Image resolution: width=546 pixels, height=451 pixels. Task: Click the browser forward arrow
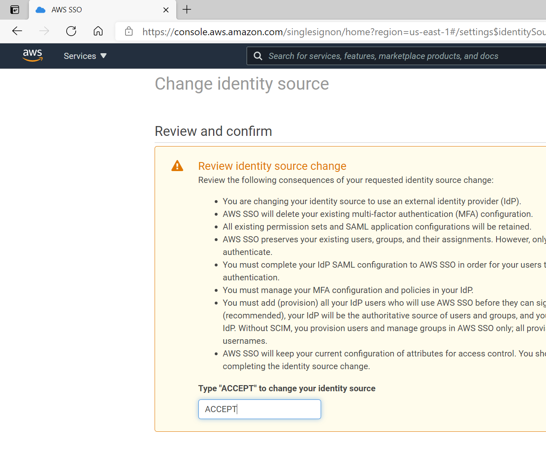pyautogui.click(x=44, y=31)
